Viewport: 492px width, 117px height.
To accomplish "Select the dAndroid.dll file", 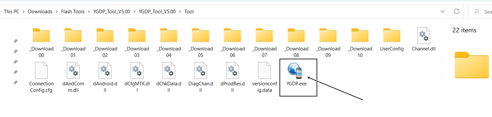I will pos(105,77).
